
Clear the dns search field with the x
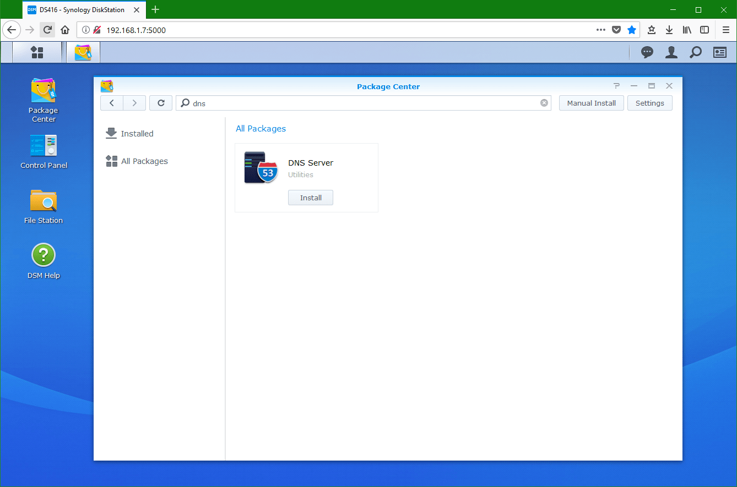(544, 103)
